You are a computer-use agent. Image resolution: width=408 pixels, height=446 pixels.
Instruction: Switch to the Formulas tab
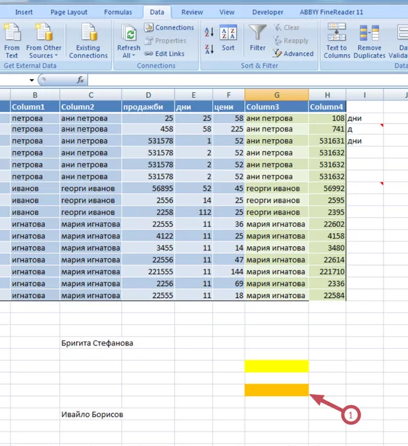117,12
